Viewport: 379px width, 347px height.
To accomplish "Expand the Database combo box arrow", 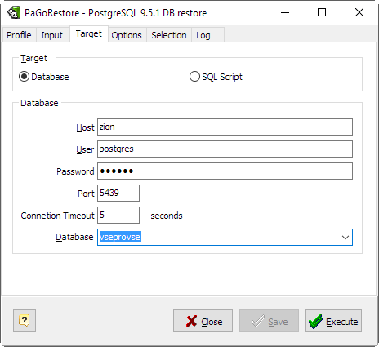I will (346, 238).
